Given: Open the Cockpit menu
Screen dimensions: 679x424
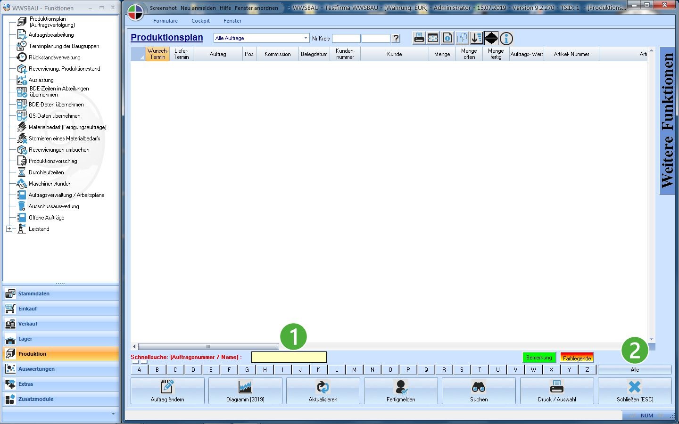Looking at the screenshot, I should click(x=200, y=21).
